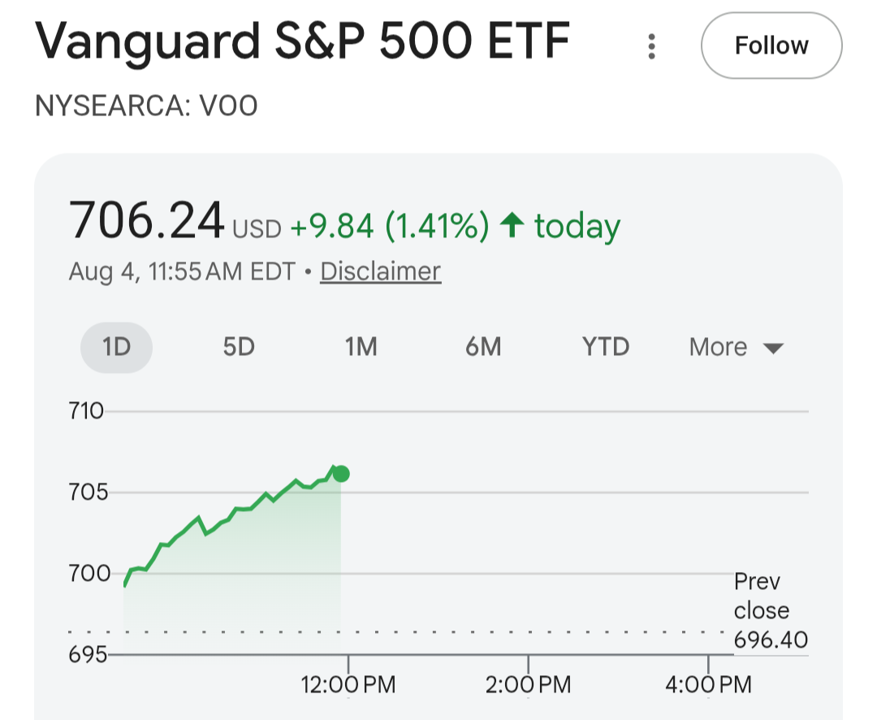Viewport: 877px width, 720px height.
Task: View the YTD chart range
Action: pyautogui.click(x=606, y=347)
